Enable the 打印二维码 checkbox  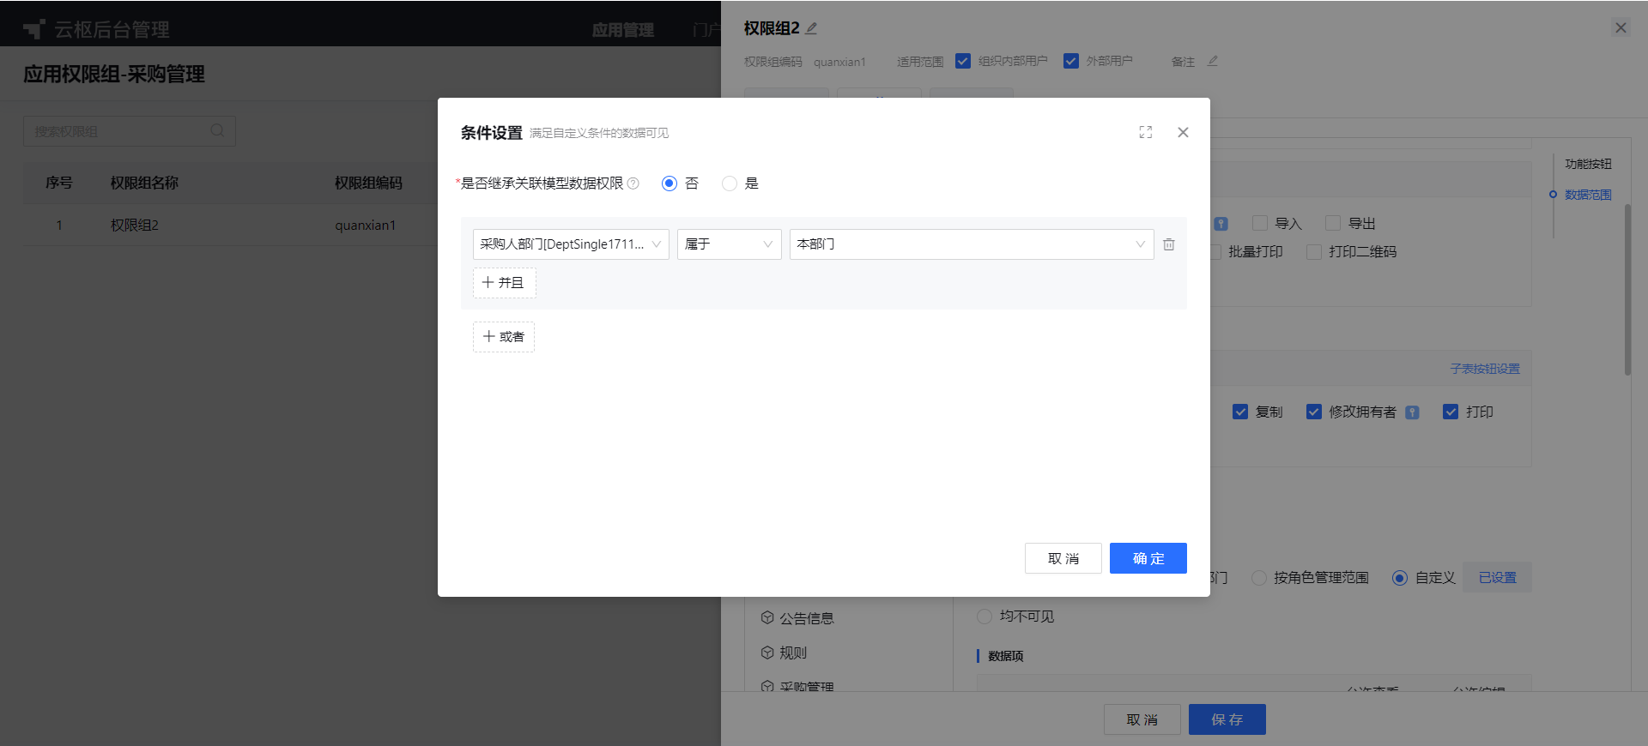pos(1313,252)
